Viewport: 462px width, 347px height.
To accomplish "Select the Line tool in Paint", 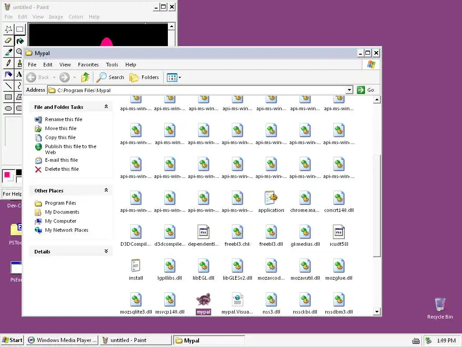I will [9, 85].
